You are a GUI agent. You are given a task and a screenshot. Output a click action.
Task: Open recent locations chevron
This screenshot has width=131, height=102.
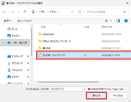19,12
